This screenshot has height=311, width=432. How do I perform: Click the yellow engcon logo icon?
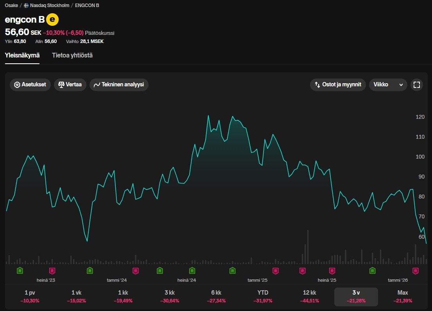[52, 19]
